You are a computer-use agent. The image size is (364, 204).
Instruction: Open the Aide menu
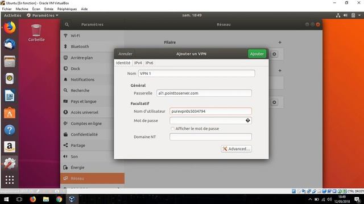tap(84, 9)
